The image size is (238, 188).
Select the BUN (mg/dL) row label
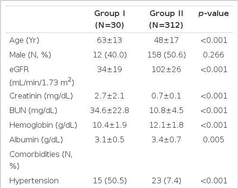(33, 110)
